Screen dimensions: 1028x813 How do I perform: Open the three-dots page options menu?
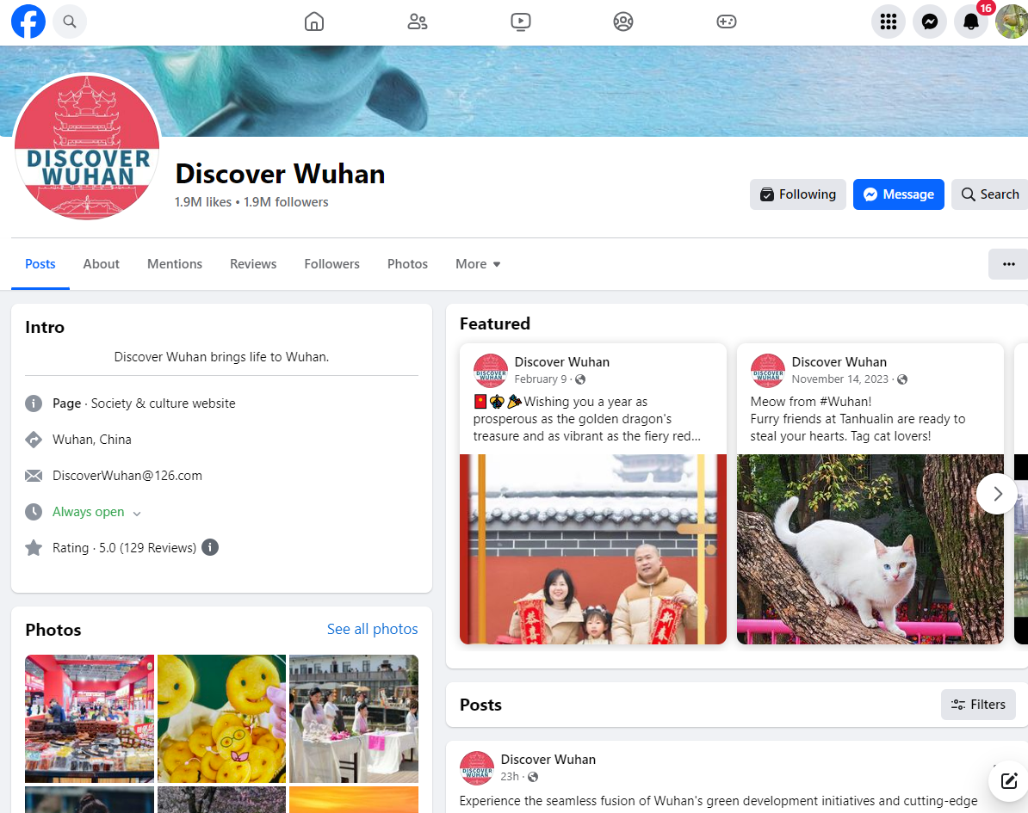(x=1009, y=264)
